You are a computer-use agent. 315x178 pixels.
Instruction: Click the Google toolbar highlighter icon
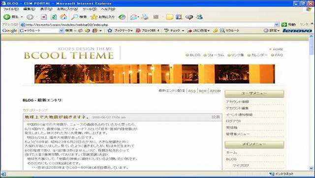coord(216,30)
